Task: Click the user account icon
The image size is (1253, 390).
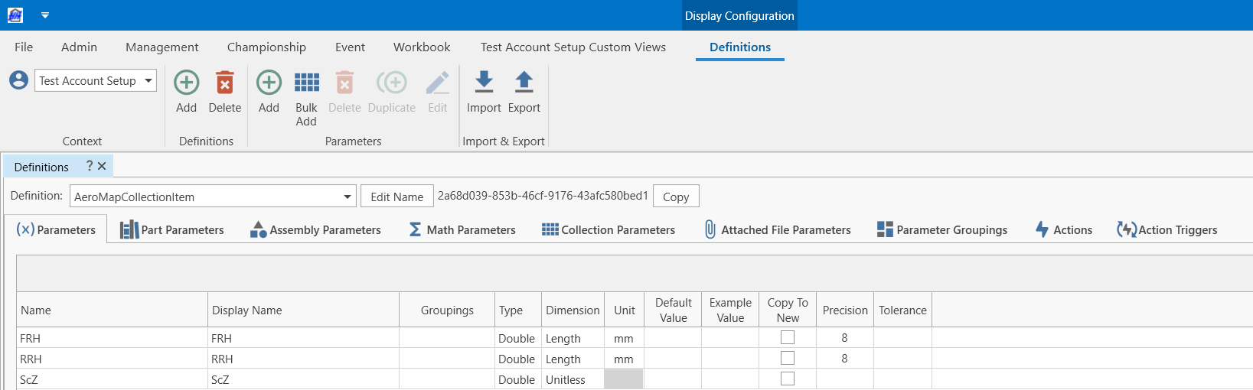Action: [19, 80]
